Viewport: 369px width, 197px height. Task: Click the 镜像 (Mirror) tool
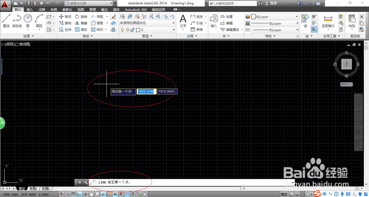tap(81, 23)
